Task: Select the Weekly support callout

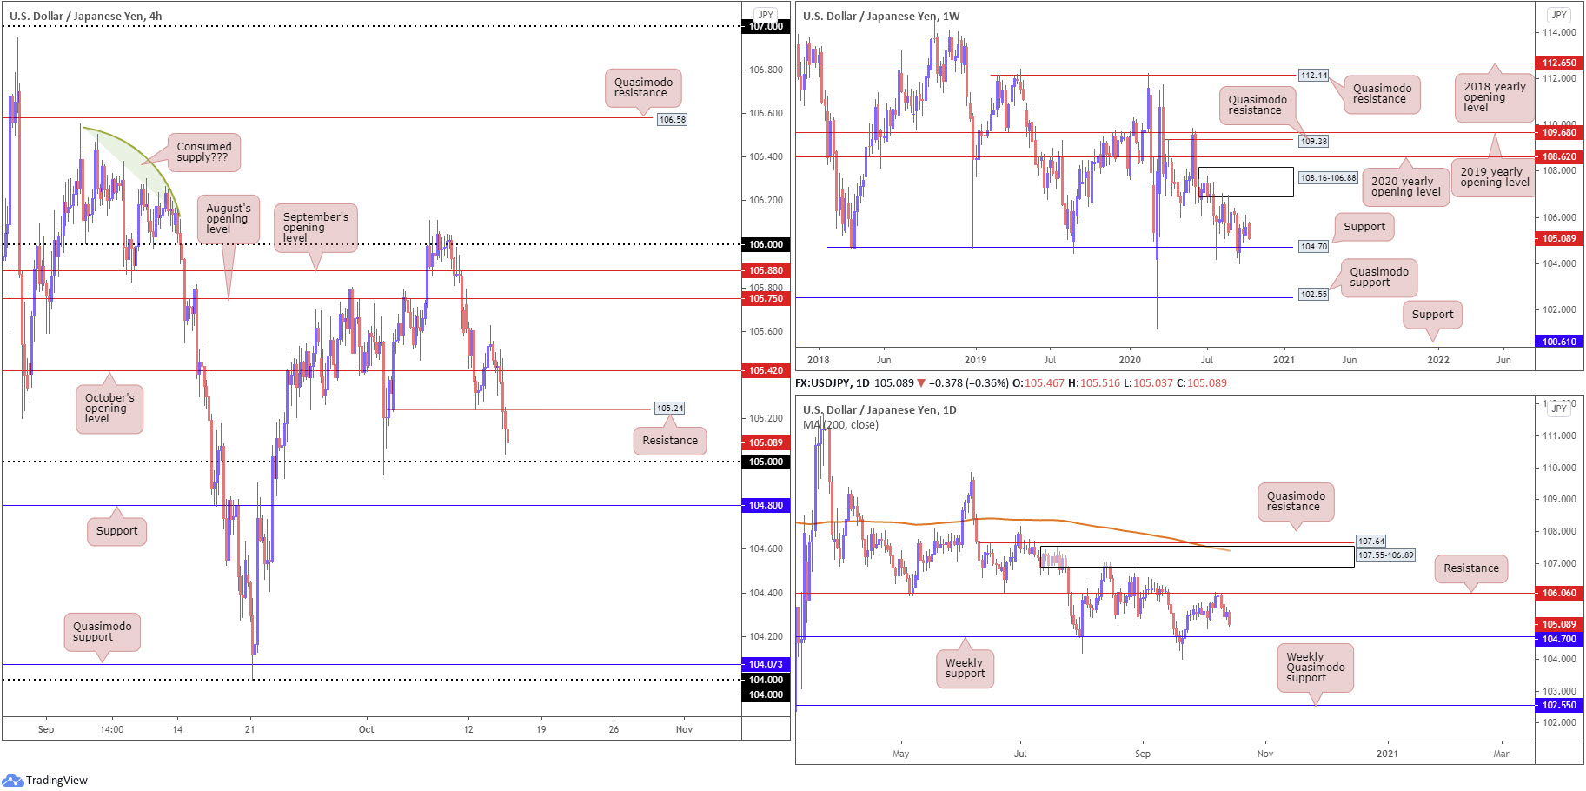Action: pos(965,668)
